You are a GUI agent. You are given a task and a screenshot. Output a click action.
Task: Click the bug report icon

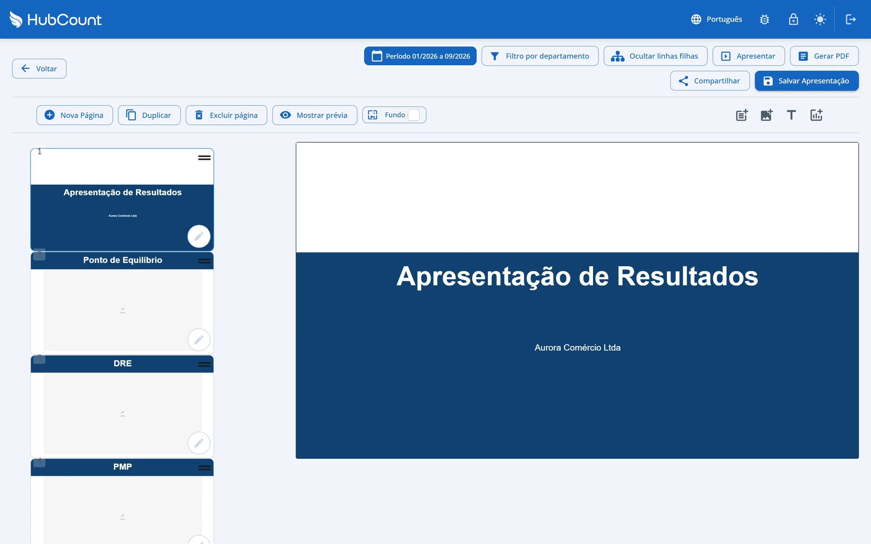[x=764, y=19]
